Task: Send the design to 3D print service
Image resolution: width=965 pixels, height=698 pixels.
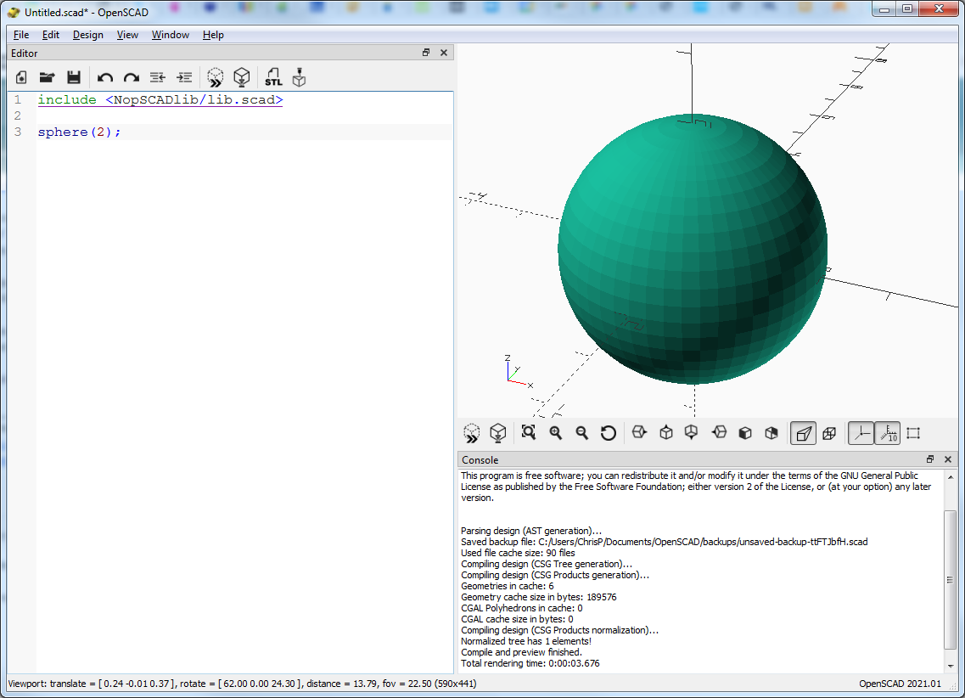Action: coord(299,77)
